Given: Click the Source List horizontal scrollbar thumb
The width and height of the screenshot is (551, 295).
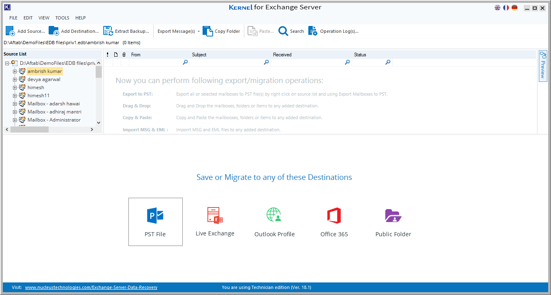Looking at the screenshot, I should coord(30,129).
